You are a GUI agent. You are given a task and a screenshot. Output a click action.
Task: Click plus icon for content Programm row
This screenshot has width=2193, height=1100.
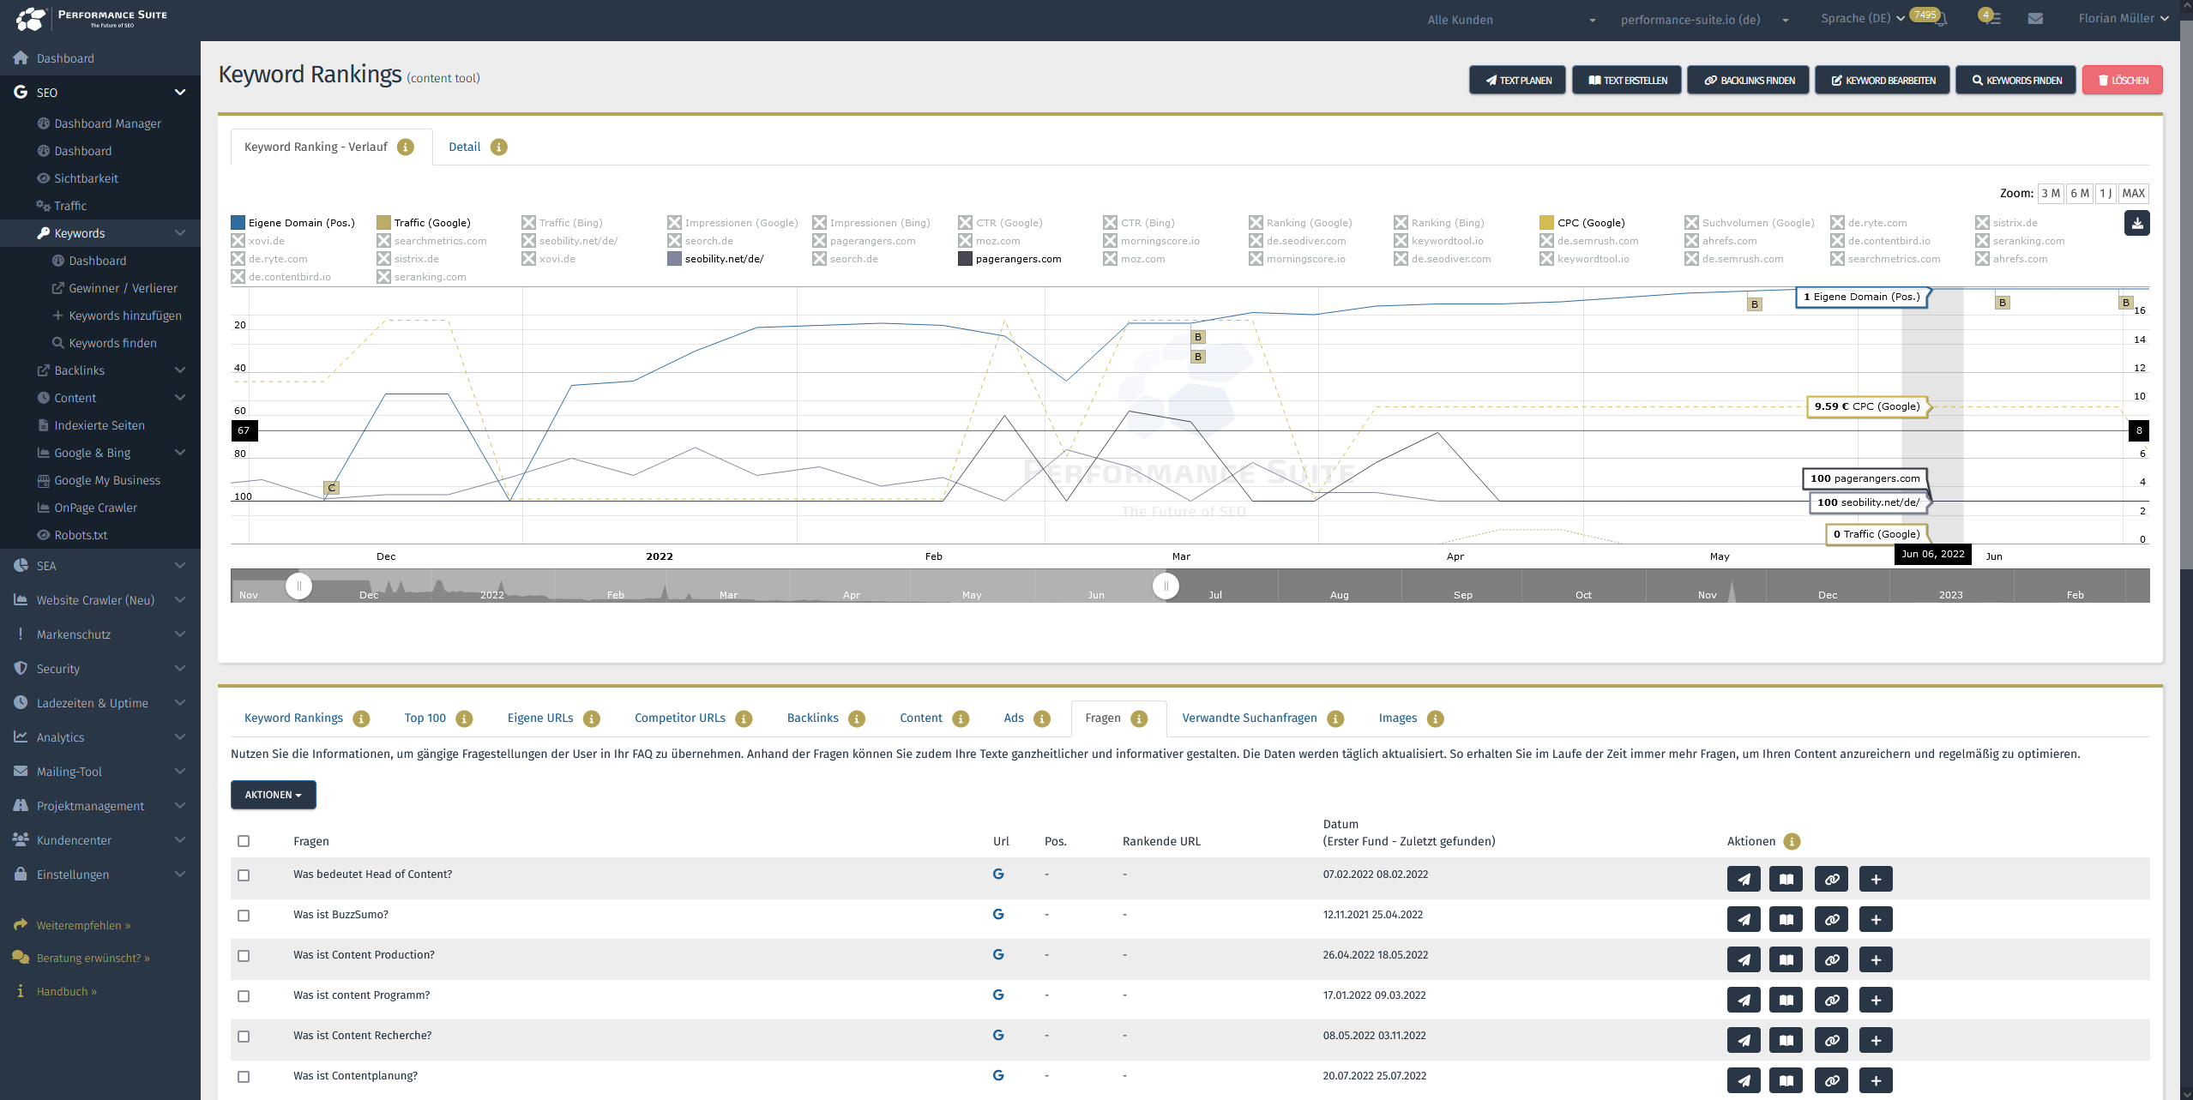click(1876, 1000)
